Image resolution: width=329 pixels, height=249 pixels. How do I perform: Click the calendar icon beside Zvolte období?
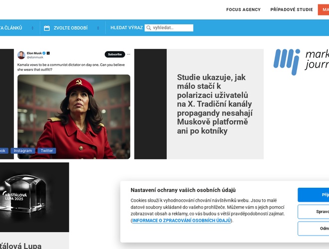point(47,28)
